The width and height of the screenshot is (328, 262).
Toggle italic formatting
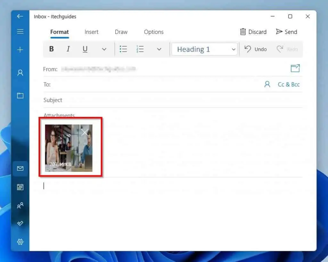[x=68, y=49]
